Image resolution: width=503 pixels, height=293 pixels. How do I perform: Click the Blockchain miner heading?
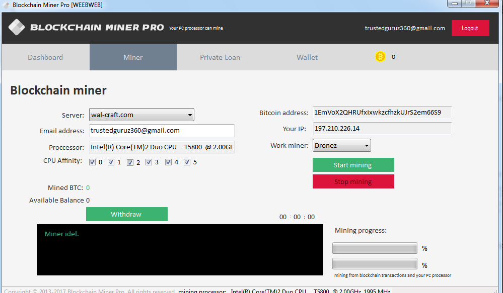[x=58, y=90]
